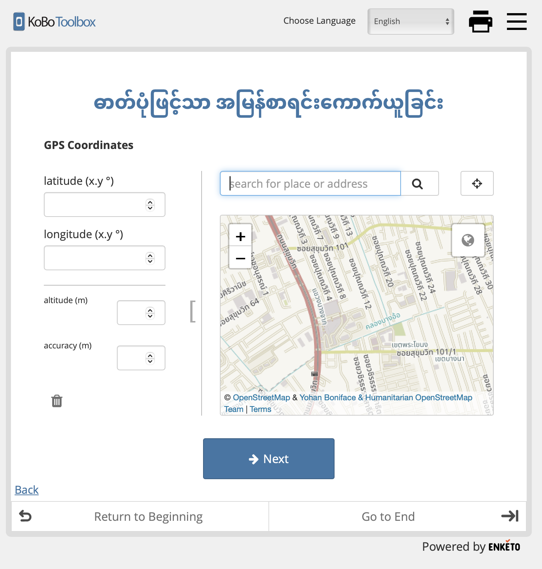
Task: Click the altitude field stepper arrows
Action: click(x=150, y=313)
